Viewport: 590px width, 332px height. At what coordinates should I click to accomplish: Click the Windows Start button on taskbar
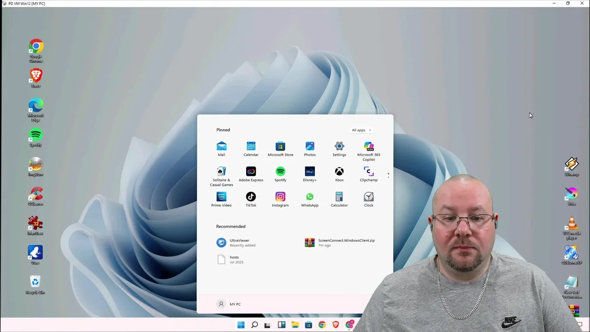point(241,325)
